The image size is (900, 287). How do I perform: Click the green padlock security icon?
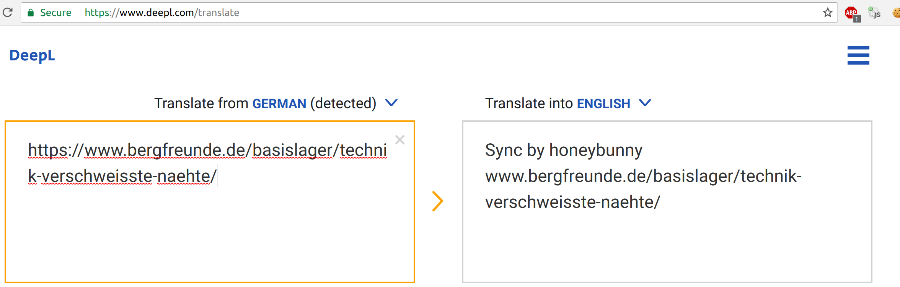(31, 13)
